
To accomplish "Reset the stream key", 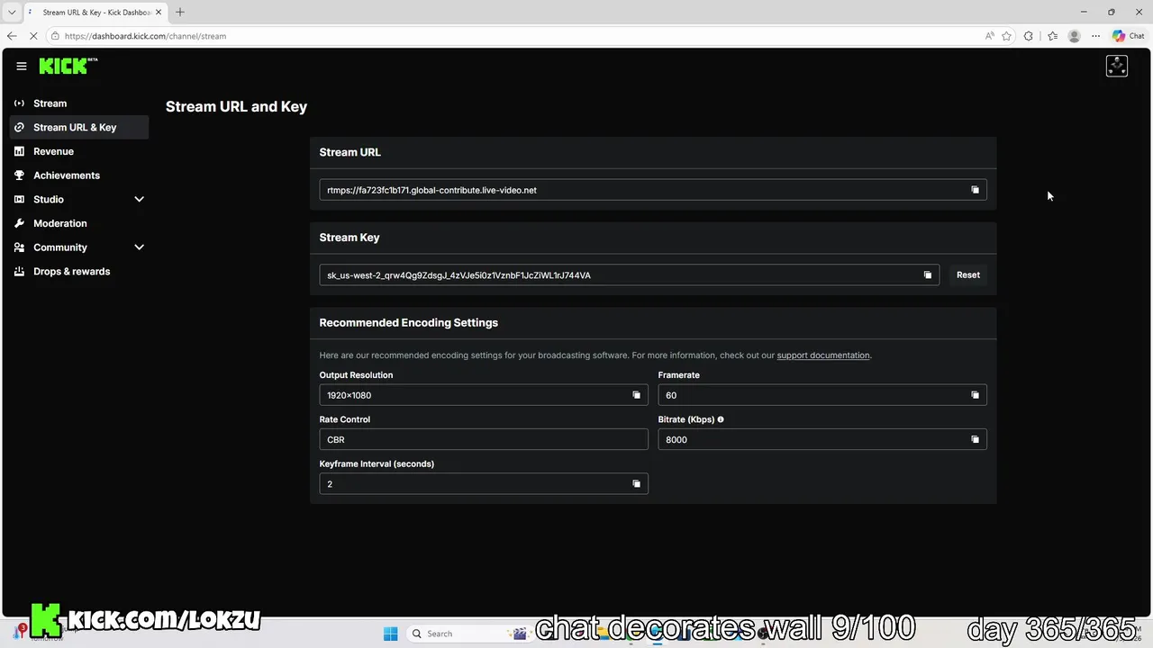I will point(968,275).
